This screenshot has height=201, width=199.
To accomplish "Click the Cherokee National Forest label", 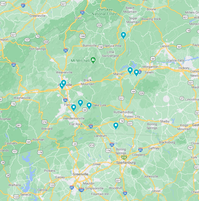I will (105, 12).
